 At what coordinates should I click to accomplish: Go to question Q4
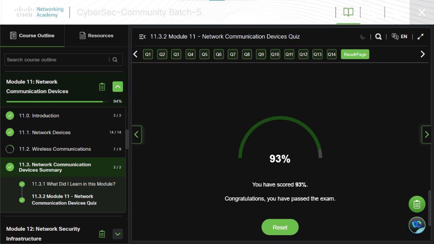[x=190, y=54]
